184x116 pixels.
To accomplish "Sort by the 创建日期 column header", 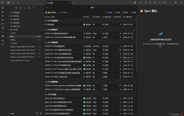I will (129, 17).
